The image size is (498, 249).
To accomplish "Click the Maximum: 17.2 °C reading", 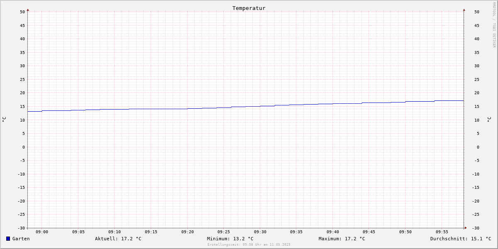I will point(342,239).
